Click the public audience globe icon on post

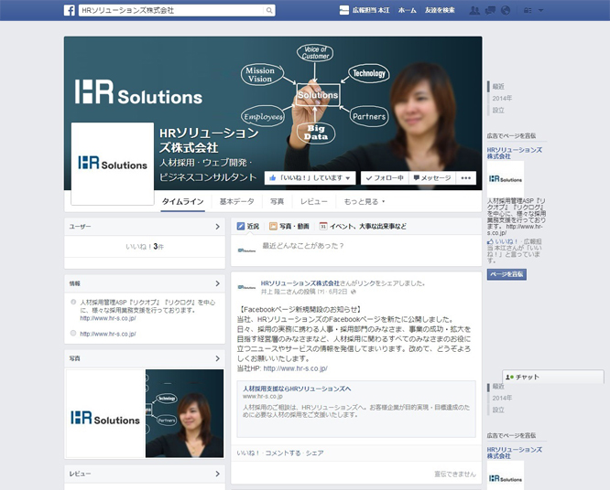click(x=354, y=292)
